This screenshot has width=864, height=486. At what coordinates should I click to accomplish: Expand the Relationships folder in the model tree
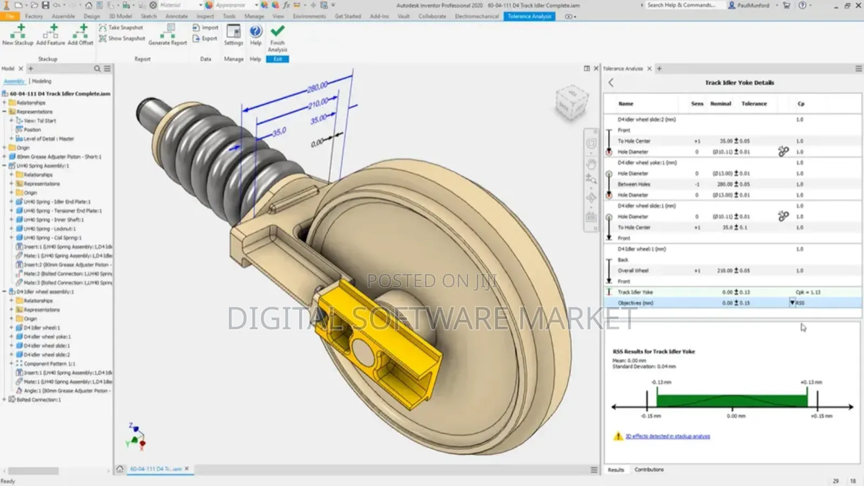[5, 103]
